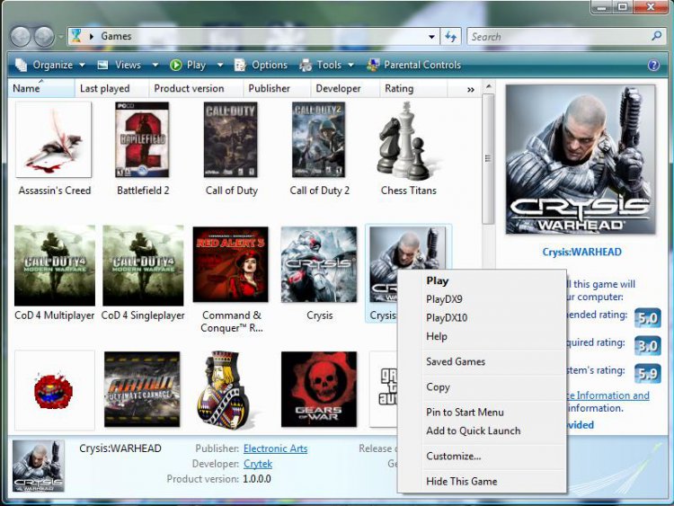Viewport: 674px width, 506px height.
Task: Select the Call of Duty game cover
Action: 231,139
